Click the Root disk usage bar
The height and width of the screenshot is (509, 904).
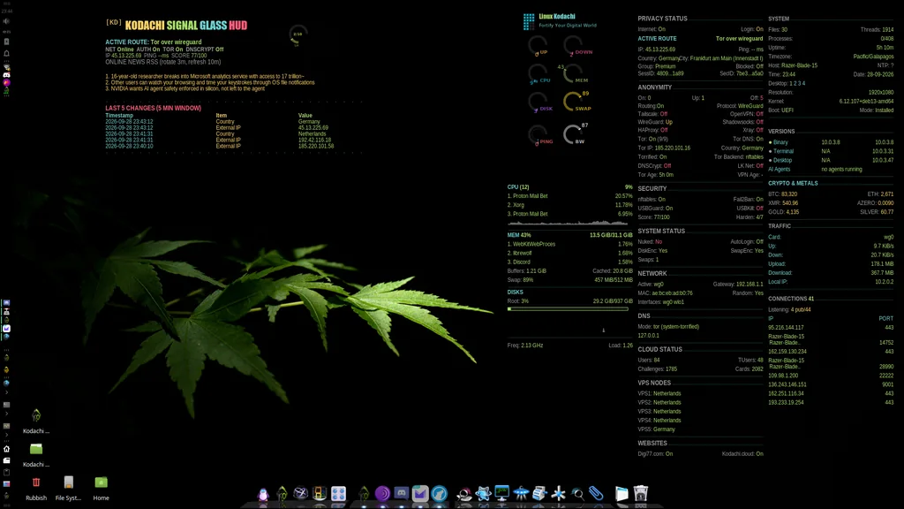tap(568, 308)
